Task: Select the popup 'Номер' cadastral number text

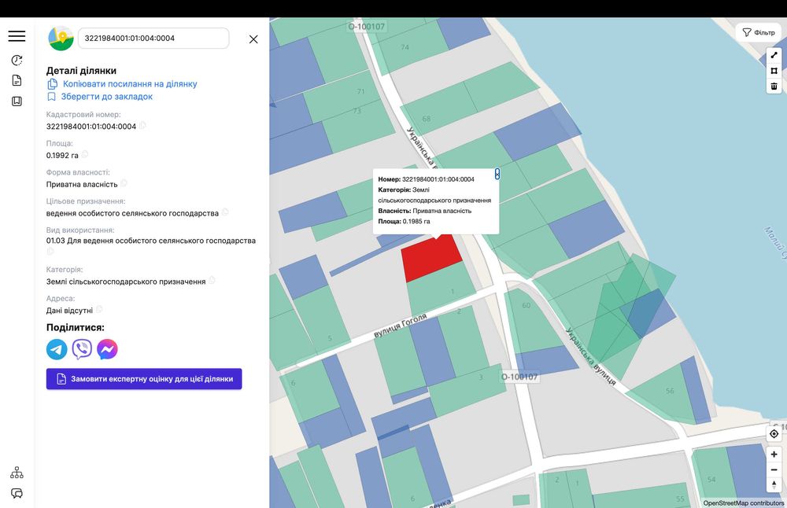Action: coord(438,179)
